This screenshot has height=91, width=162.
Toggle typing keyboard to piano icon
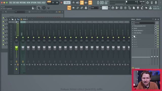coord(69,8)
